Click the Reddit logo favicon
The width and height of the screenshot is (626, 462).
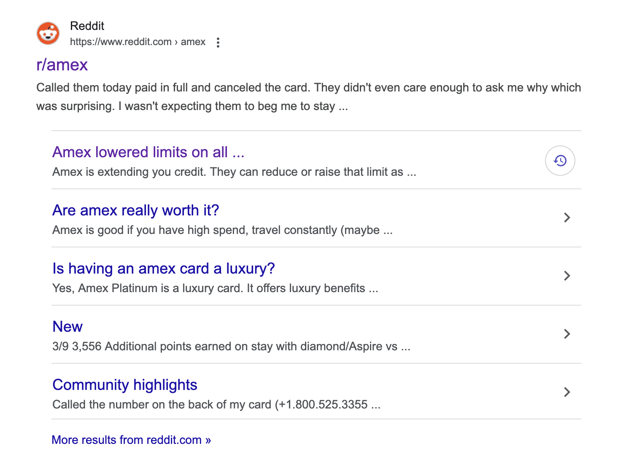[48, 34]
